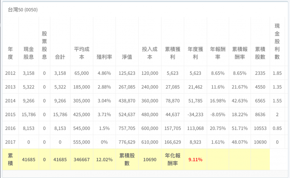Click net value 267,085
Image resolution: width=290 pixels, height=178 pixels.
(x=127, y=87)
